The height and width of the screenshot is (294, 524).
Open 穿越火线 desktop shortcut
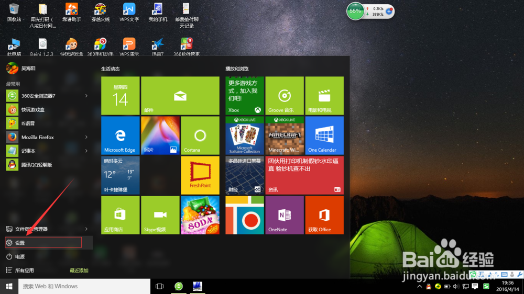tap(100, 13)
